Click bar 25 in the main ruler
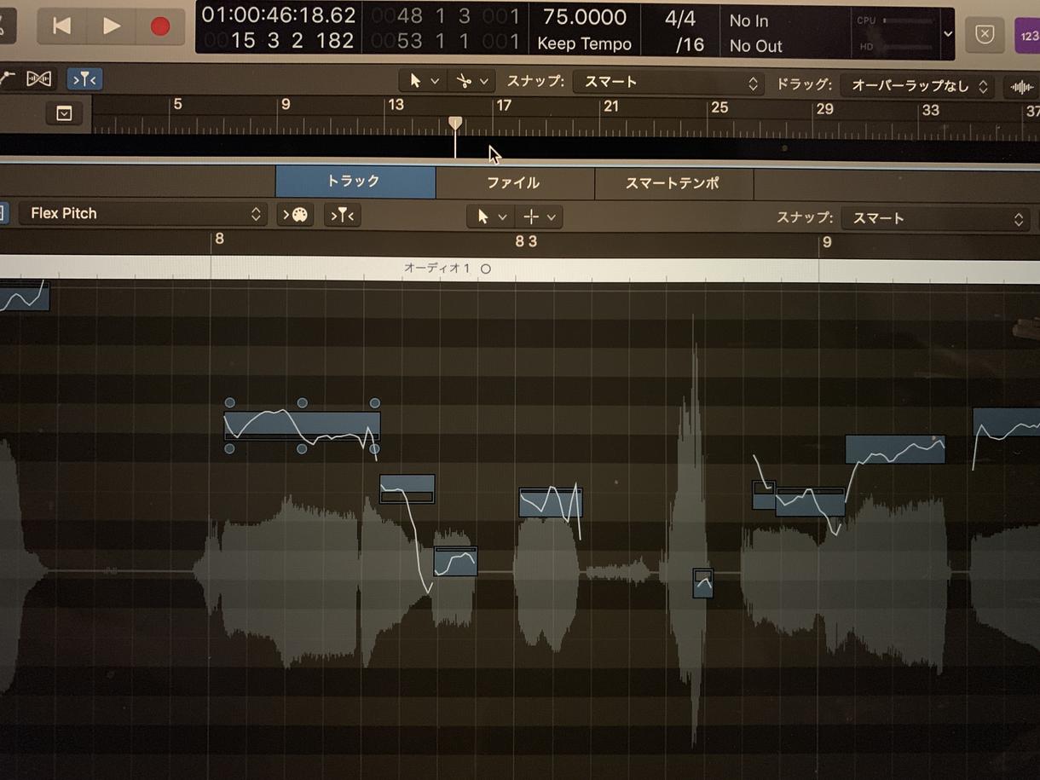 [x=719, y=107]
